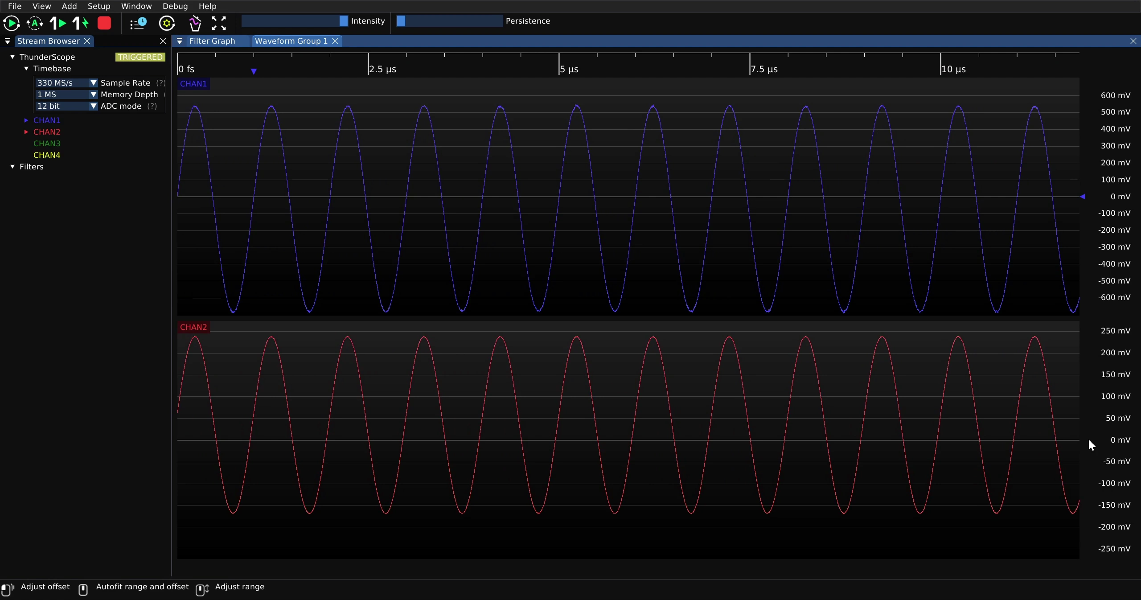This screenshot has width=1141, height=600.
Task: Open the ADC mode dropdown
Action: 66,106
